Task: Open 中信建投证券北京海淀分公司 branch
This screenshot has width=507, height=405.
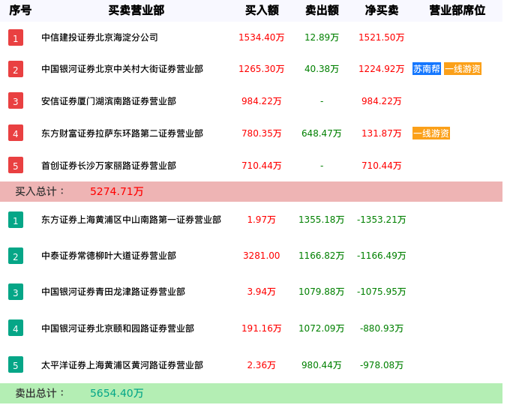Action: [100, 37]
